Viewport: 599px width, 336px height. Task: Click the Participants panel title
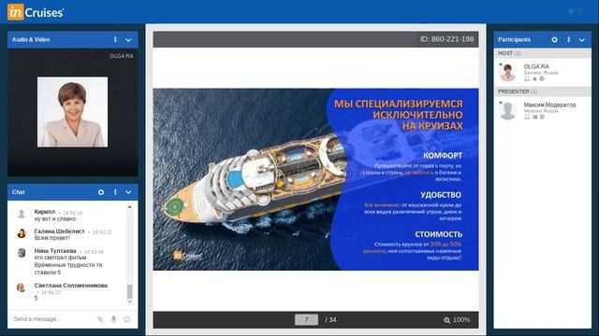pyautogui.click(x=514, y=39)
